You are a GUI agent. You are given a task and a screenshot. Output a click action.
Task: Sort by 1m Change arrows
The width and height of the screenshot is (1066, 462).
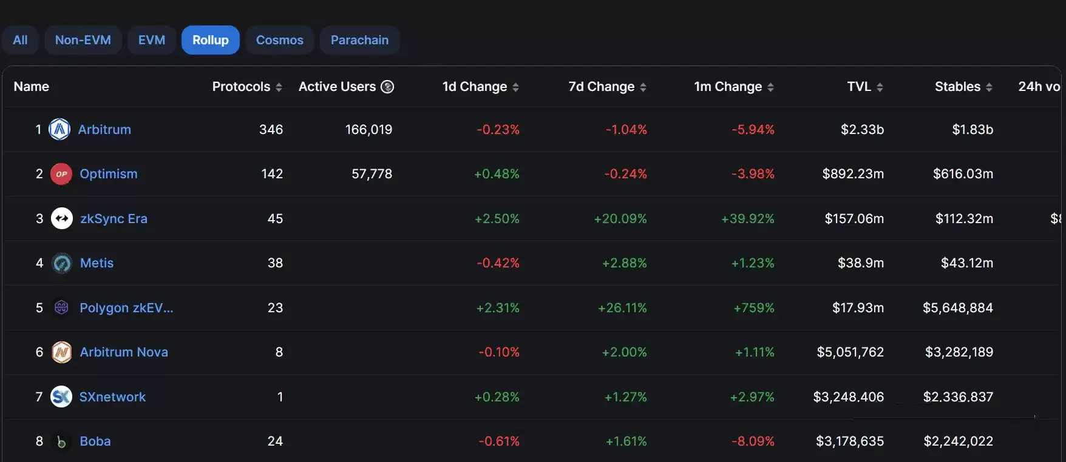click(x=770, y=87)
